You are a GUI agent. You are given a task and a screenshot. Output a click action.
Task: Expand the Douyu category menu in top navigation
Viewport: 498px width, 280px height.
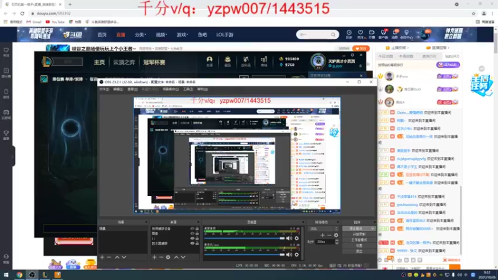click(140, 35)
